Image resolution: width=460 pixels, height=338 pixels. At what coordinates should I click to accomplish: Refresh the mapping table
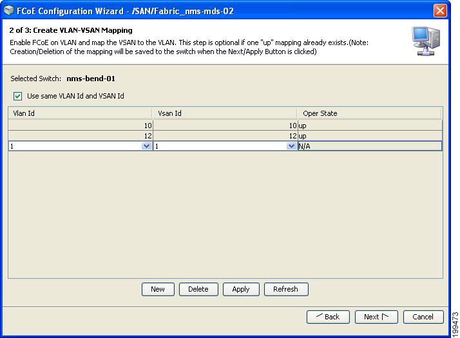coord(286,289)
